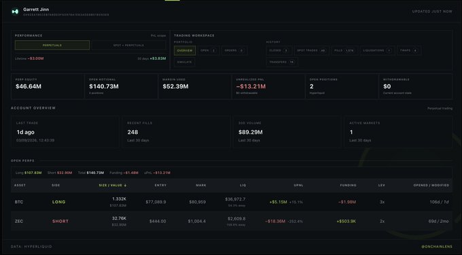The width and height of the screenshot is (462, 255).
Task: Click the sort arrow on Size / Value column
Action: (125, 185)
